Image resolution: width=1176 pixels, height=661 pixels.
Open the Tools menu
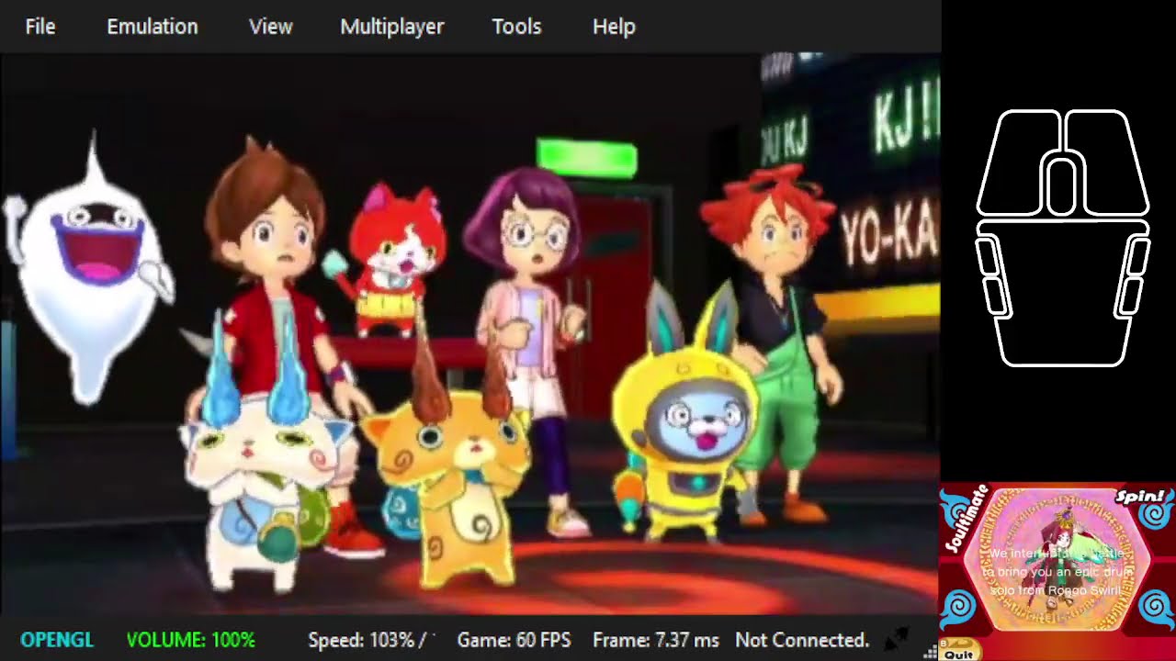point(516,27)
